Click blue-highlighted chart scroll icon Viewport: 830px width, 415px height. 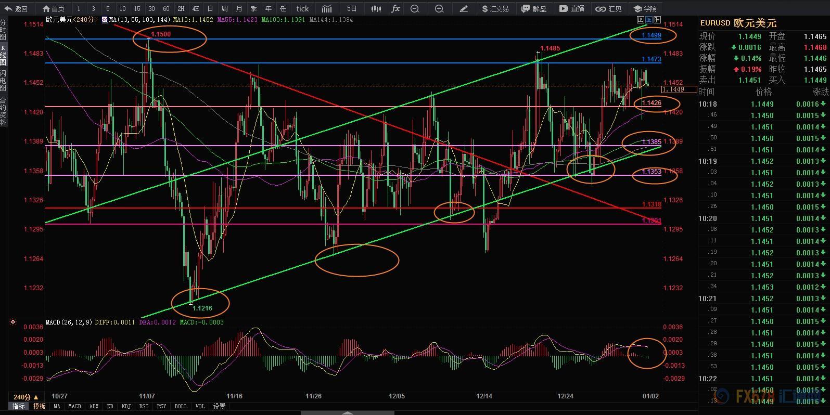[x=649, y=19]
